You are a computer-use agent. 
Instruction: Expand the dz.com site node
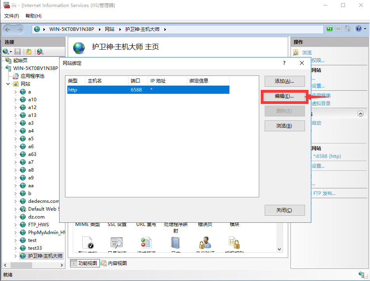(x=16, y=217)
